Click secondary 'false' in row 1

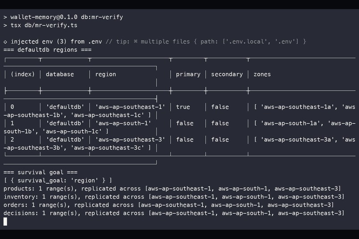(x=220, y=123)
